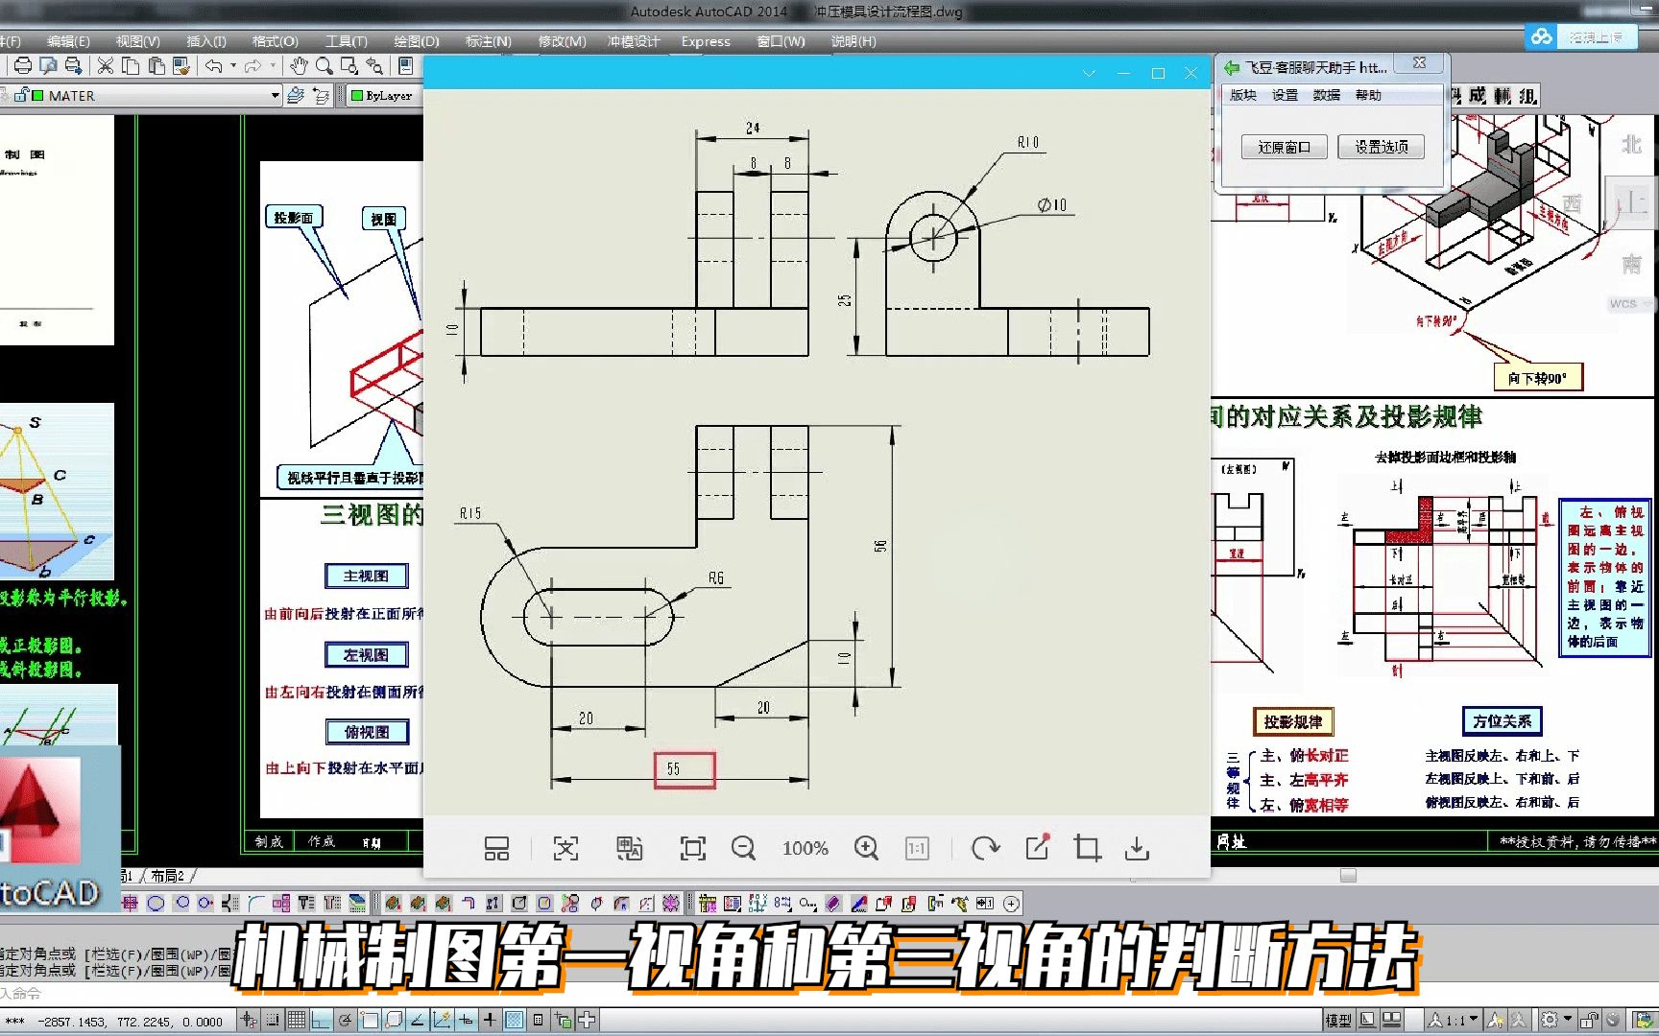The image size is (1659, 1036).
Task: Click the 设置选项 button
Action: 1381,147
